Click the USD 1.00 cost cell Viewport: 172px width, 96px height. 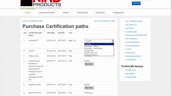pos(72,41)
